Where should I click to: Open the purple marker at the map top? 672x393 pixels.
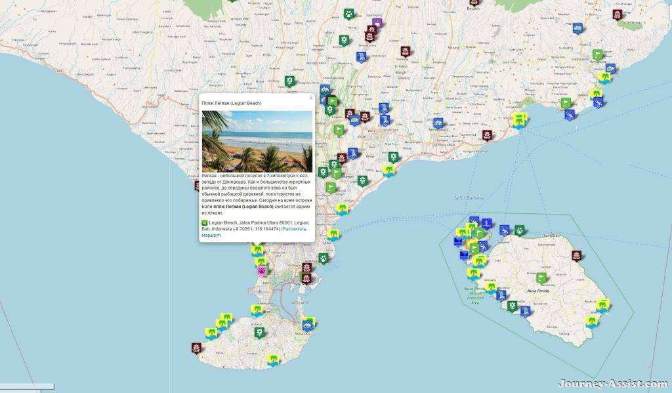pos(377,23)
